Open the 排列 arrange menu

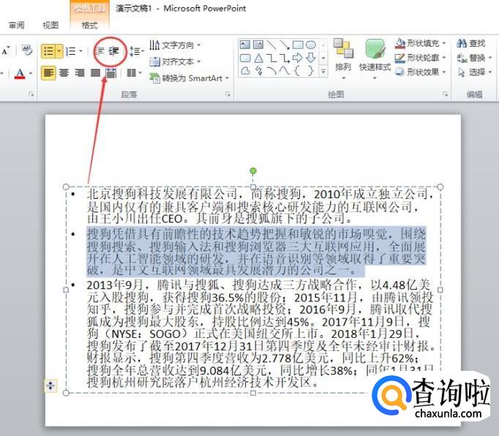pyautogui.click(x=343, y=59)
